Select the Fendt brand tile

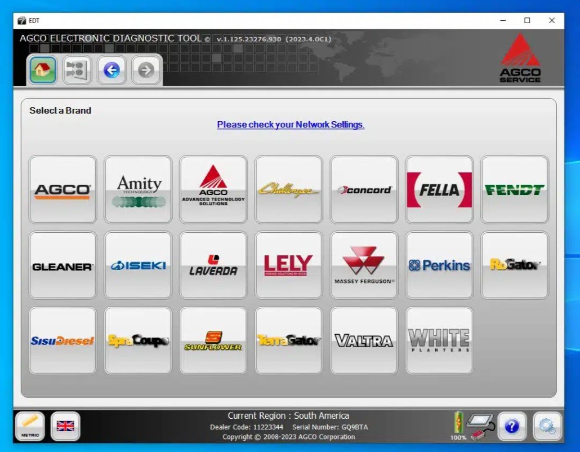coord(514,189)
